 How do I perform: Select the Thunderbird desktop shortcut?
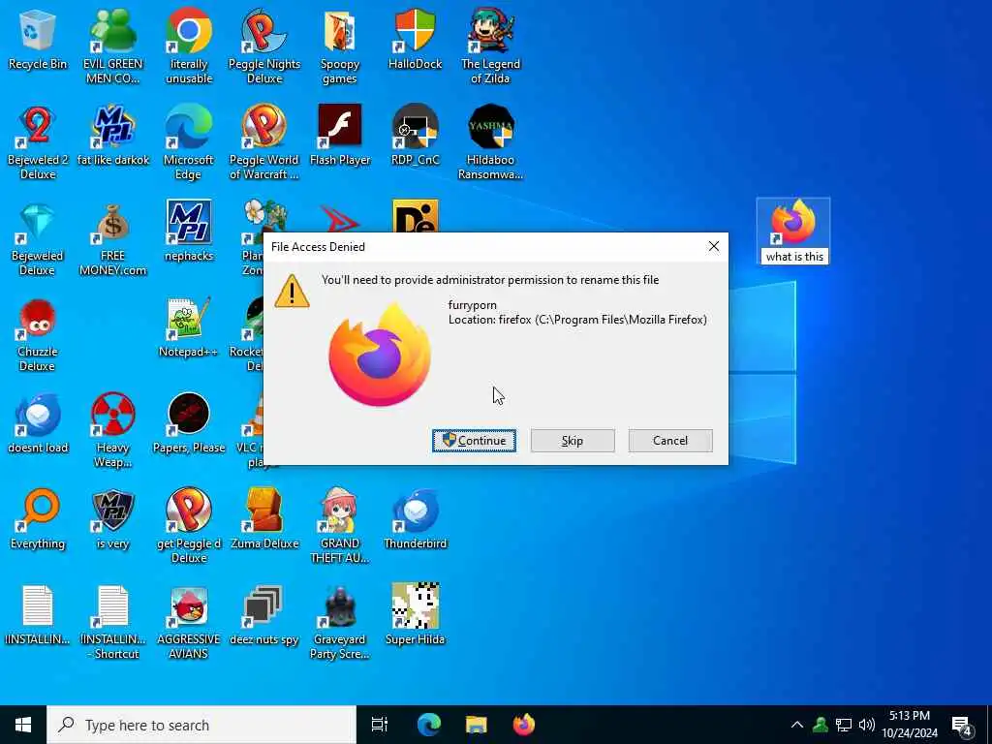[415, 520]
